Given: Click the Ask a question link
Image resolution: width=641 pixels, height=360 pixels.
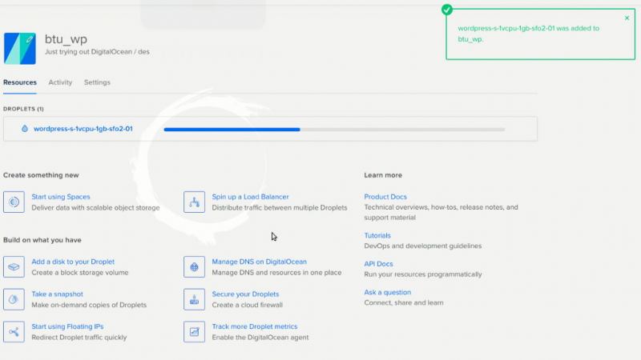Looking at the screenshot, I should pyautogui.click(x=388, y=292).
